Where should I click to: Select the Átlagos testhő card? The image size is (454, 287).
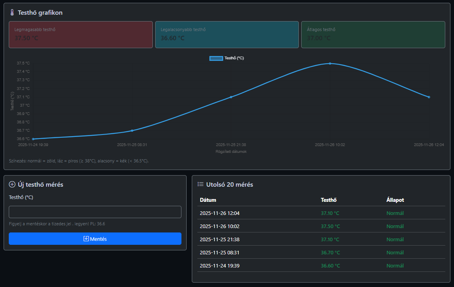pyautogui.click(x=373, y=35)
